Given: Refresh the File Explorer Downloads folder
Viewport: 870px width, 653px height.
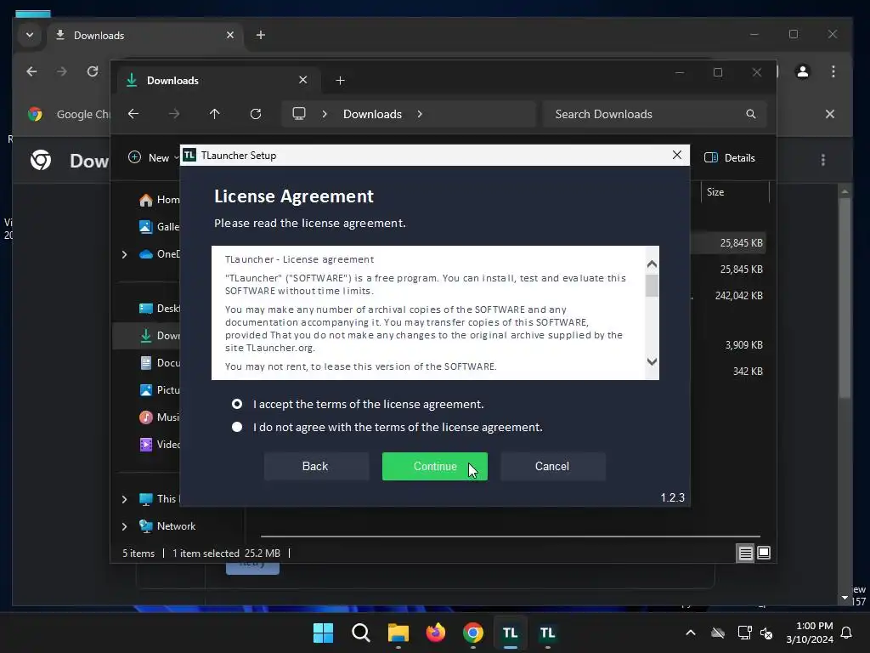Looking at the screenshot, I should pyautogui.click(x=255, y=114).
